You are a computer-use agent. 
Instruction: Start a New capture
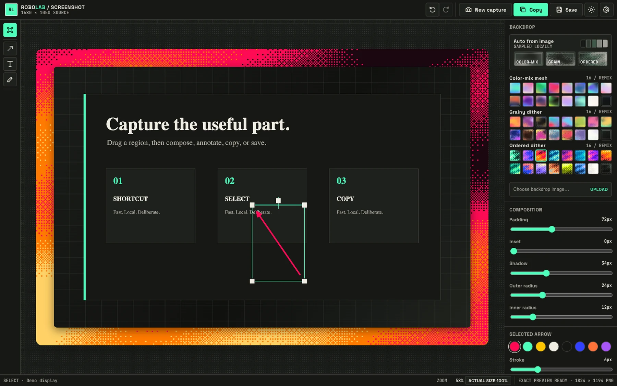tap(485, 10)
